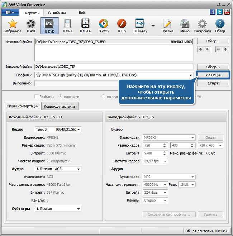Choose the В Blu-ray format icon

tap(140, 25)
